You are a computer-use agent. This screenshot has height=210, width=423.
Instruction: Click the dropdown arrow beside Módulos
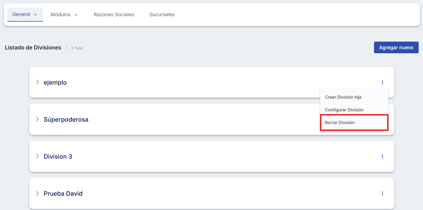point(76,15)
